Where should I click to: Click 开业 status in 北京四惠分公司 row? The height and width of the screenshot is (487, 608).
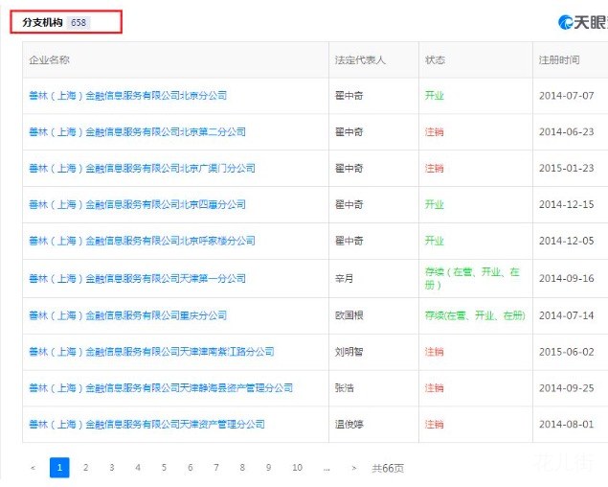[435, 204]
